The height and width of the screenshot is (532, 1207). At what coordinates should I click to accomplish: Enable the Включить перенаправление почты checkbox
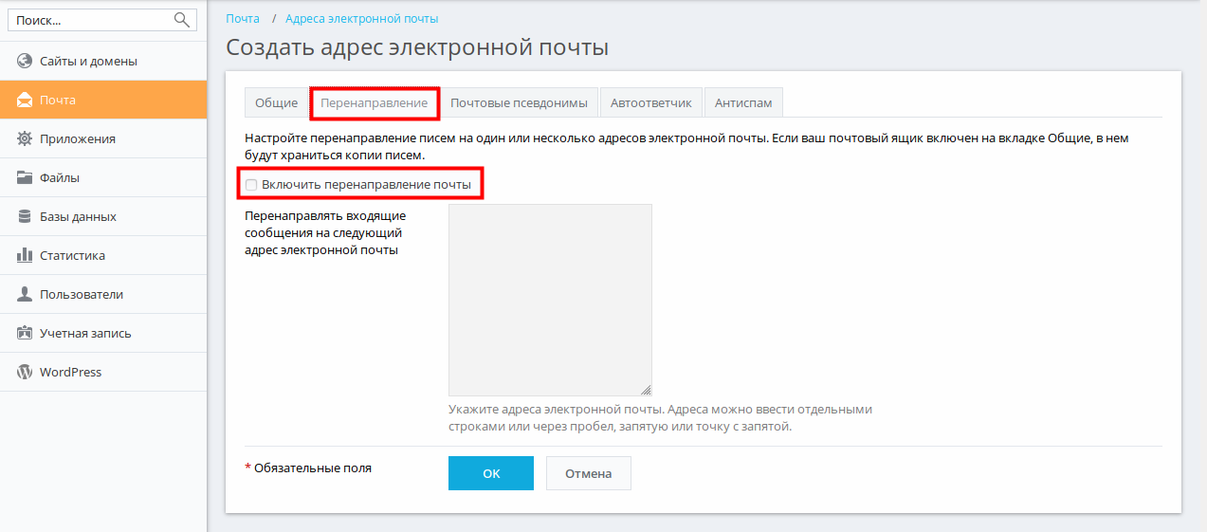pyautogui.click(x=251, y=185)
